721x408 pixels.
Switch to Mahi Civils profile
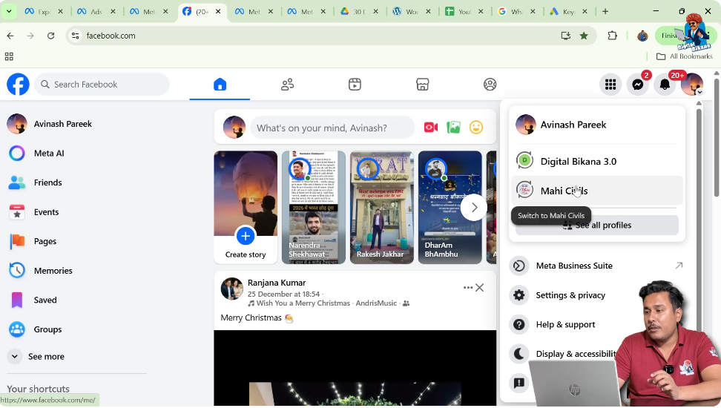[x=597, y=191]
